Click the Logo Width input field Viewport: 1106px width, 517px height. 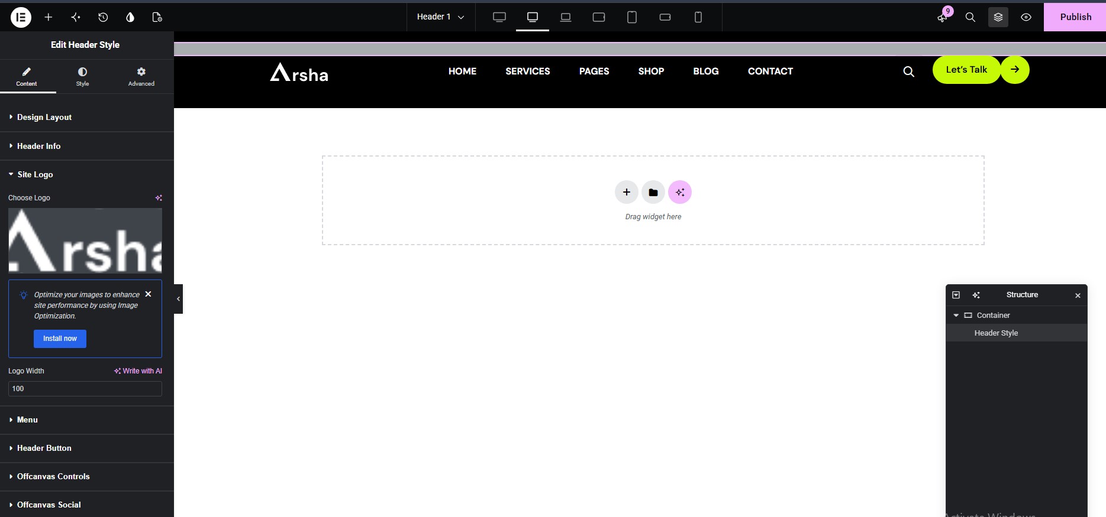click(x=85, y=389)
